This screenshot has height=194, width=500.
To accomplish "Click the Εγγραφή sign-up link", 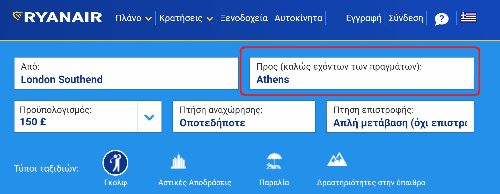I will (364, 18).
